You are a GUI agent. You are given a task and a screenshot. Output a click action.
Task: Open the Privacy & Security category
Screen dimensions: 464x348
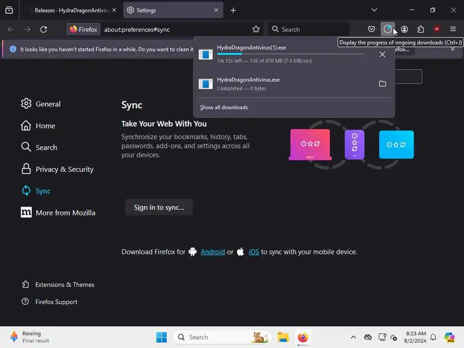click(x=58, y=169)
